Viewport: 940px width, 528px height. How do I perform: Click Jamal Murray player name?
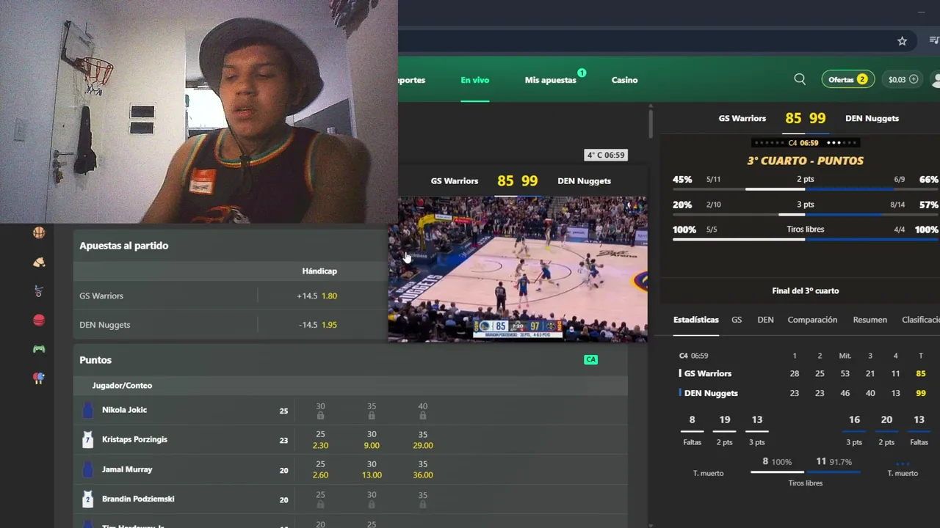[127, 469]
